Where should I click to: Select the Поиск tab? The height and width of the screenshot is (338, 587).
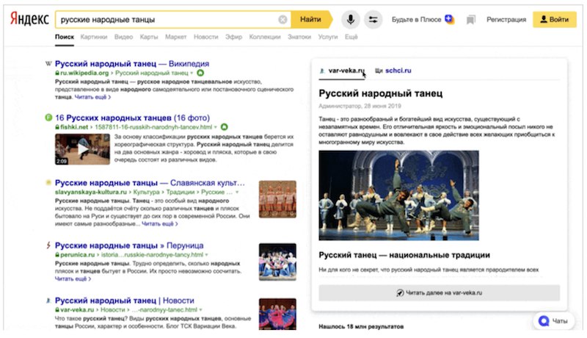pos(65,37)
